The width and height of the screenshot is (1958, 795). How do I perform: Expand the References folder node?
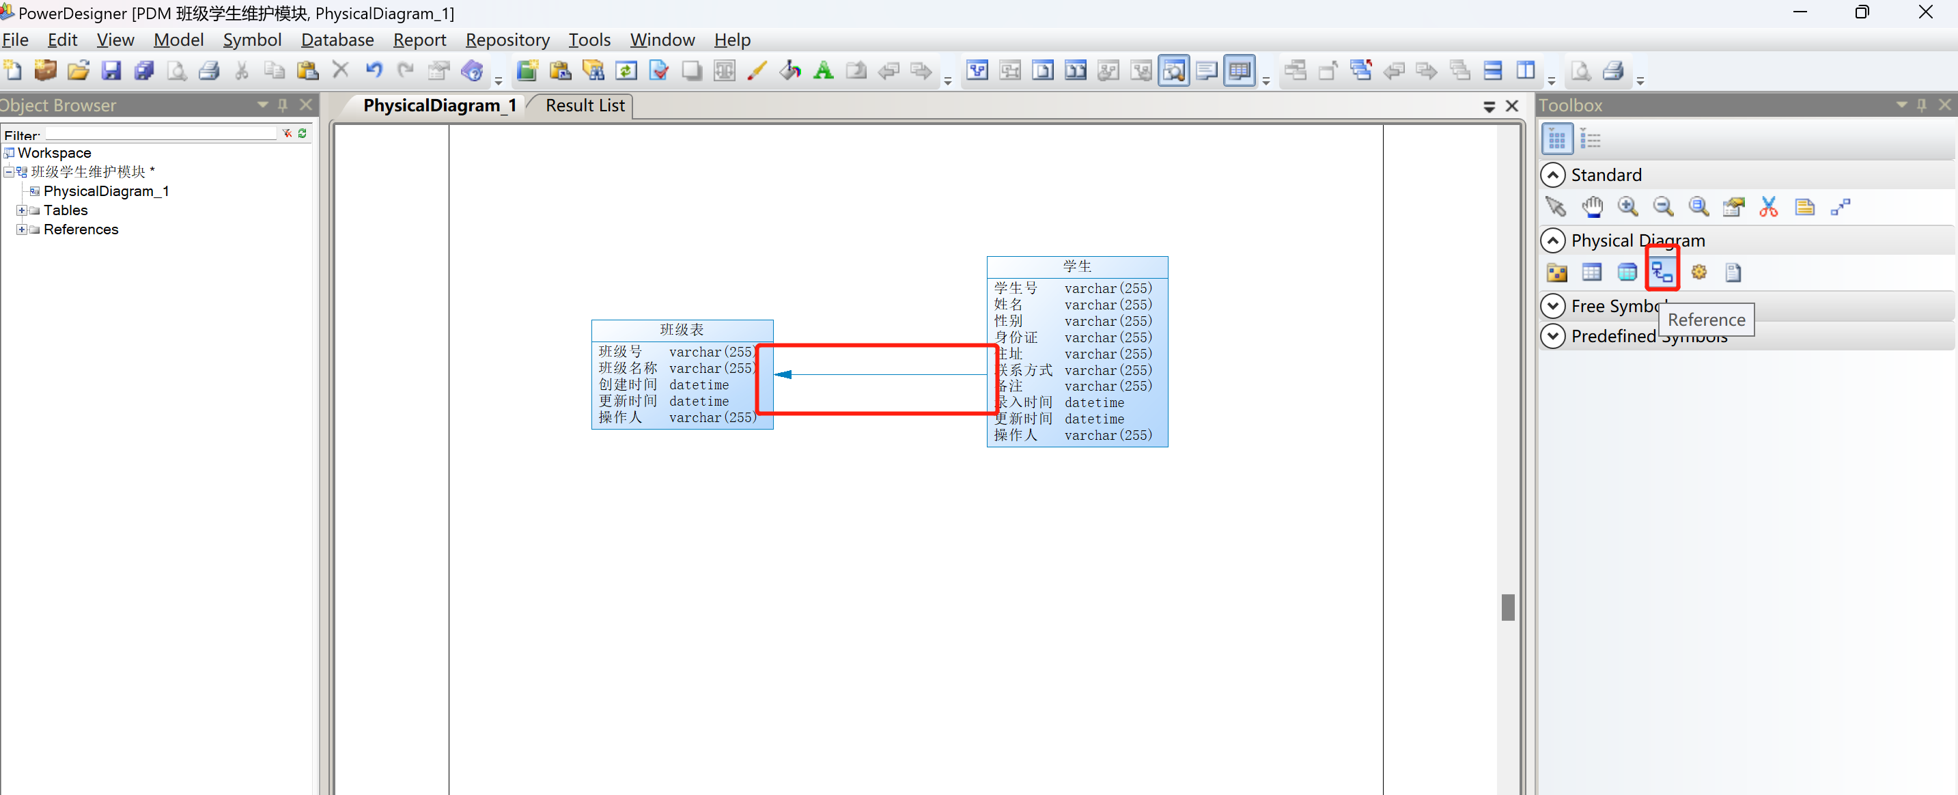[21, 229]
